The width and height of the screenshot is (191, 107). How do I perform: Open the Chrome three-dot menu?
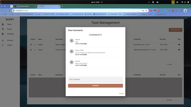coord(189,11)
